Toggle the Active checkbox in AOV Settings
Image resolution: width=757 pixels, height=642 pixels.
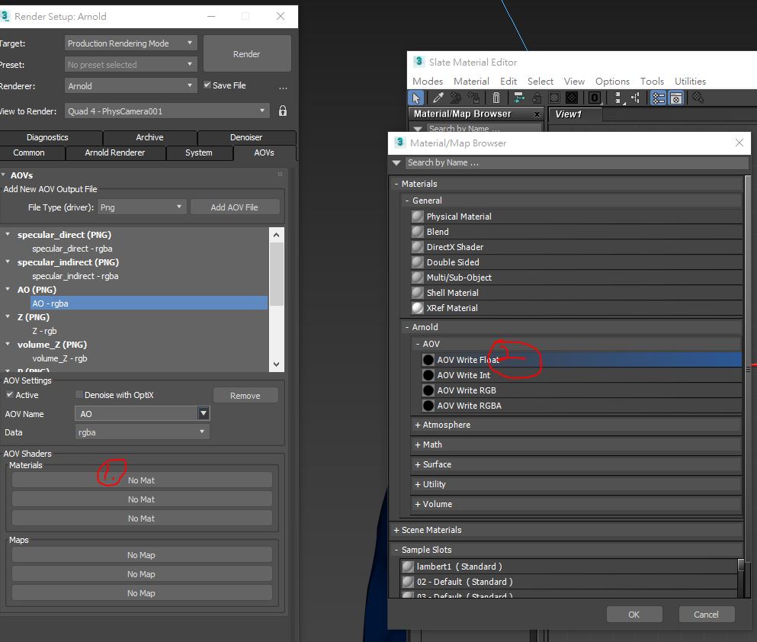pyautogui.click(x=10, y=395)
